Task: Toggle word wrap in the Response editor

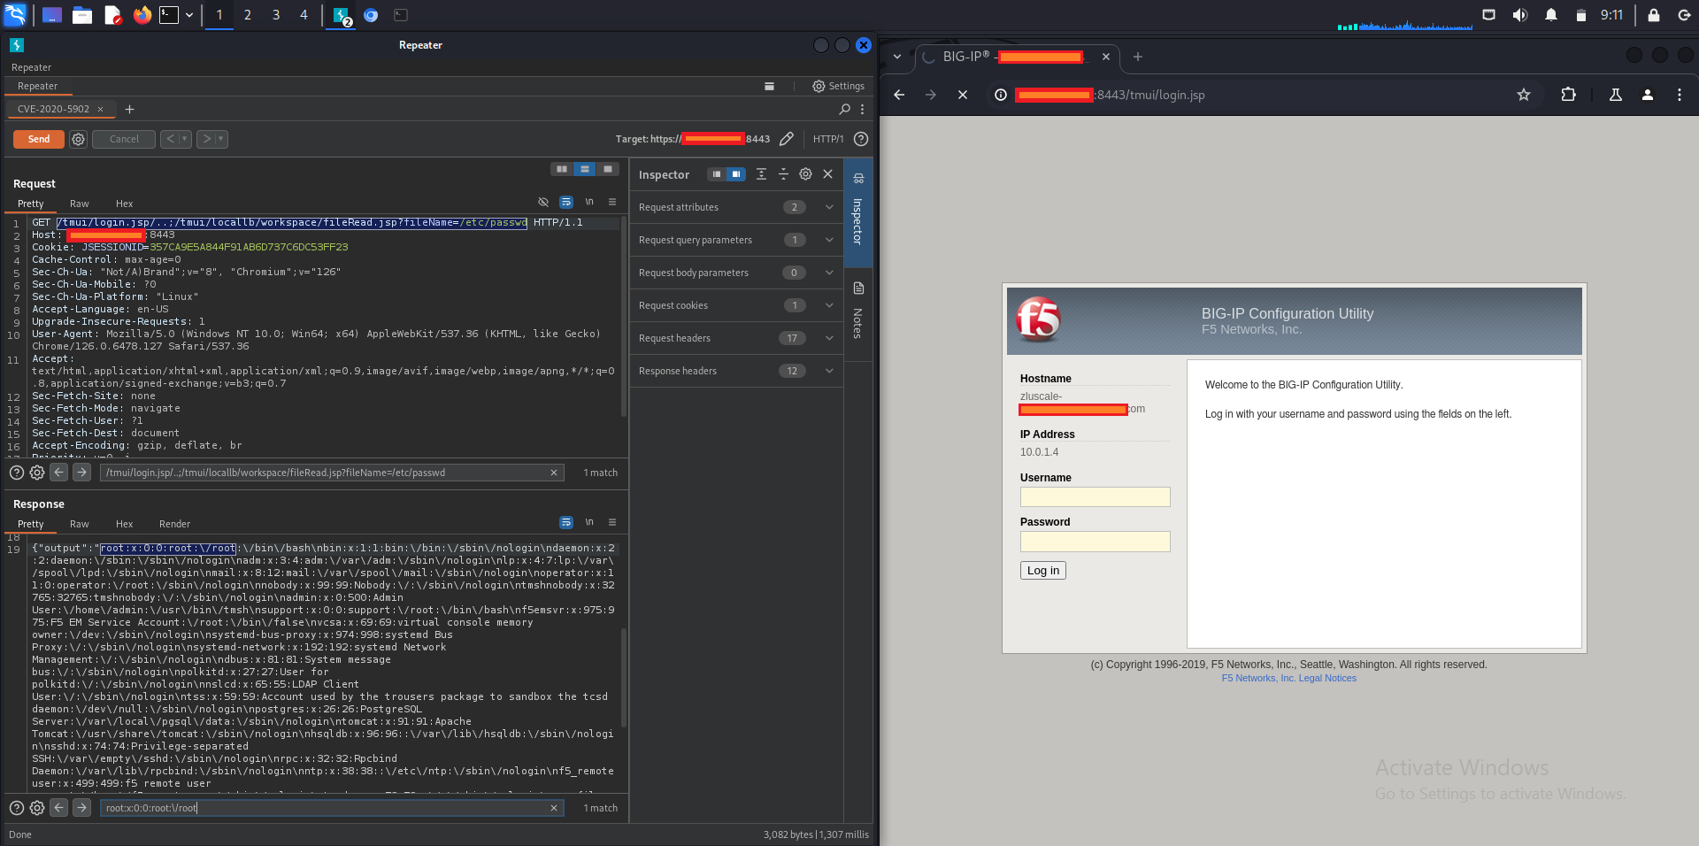Action: [566, 522]
